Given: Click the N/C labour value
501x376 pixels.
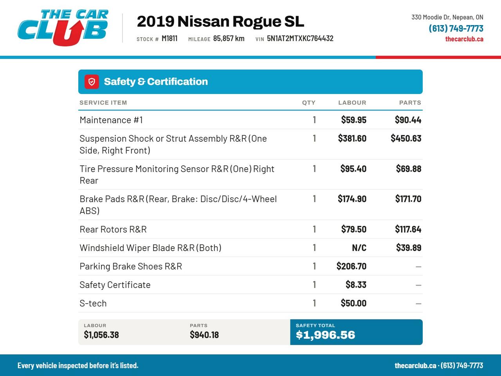Looking at the screenshot, I should coord(359,248).
